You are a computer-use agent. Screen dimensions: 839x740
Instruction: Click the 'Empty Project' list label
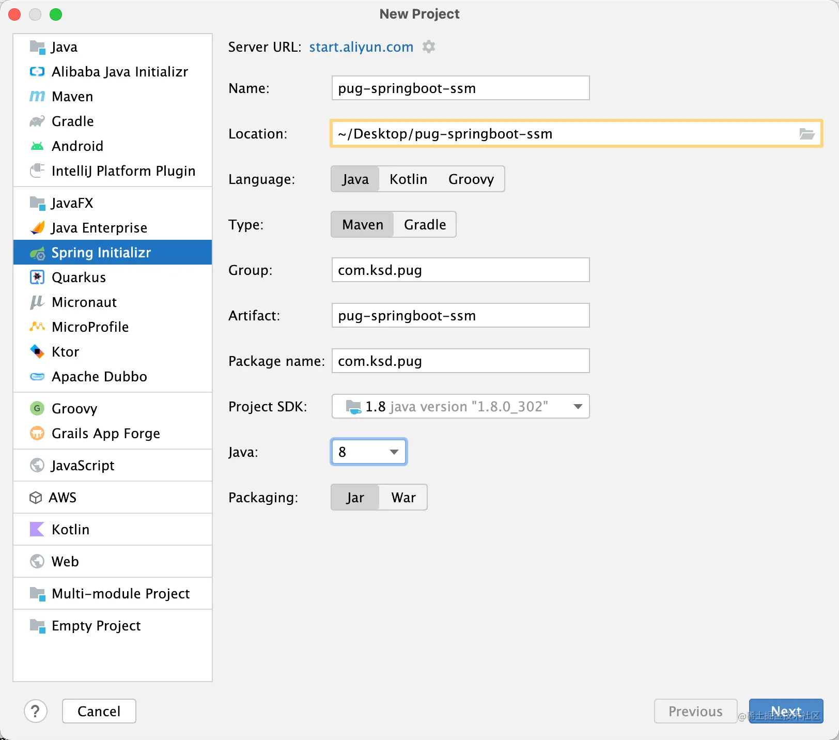pyautogui.click(x=96, y=626)
